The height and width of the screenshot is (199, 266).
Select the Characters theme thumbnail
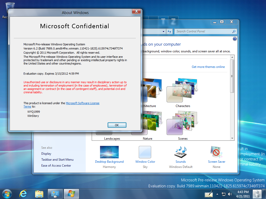click(x=183, y=91)
